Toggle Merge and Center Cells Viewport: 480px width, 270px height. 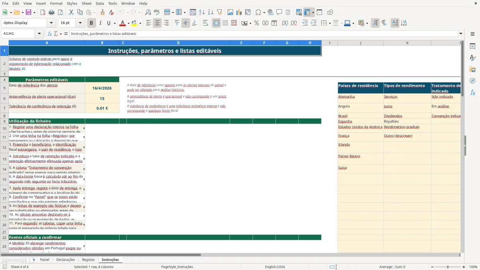(216, 23)
